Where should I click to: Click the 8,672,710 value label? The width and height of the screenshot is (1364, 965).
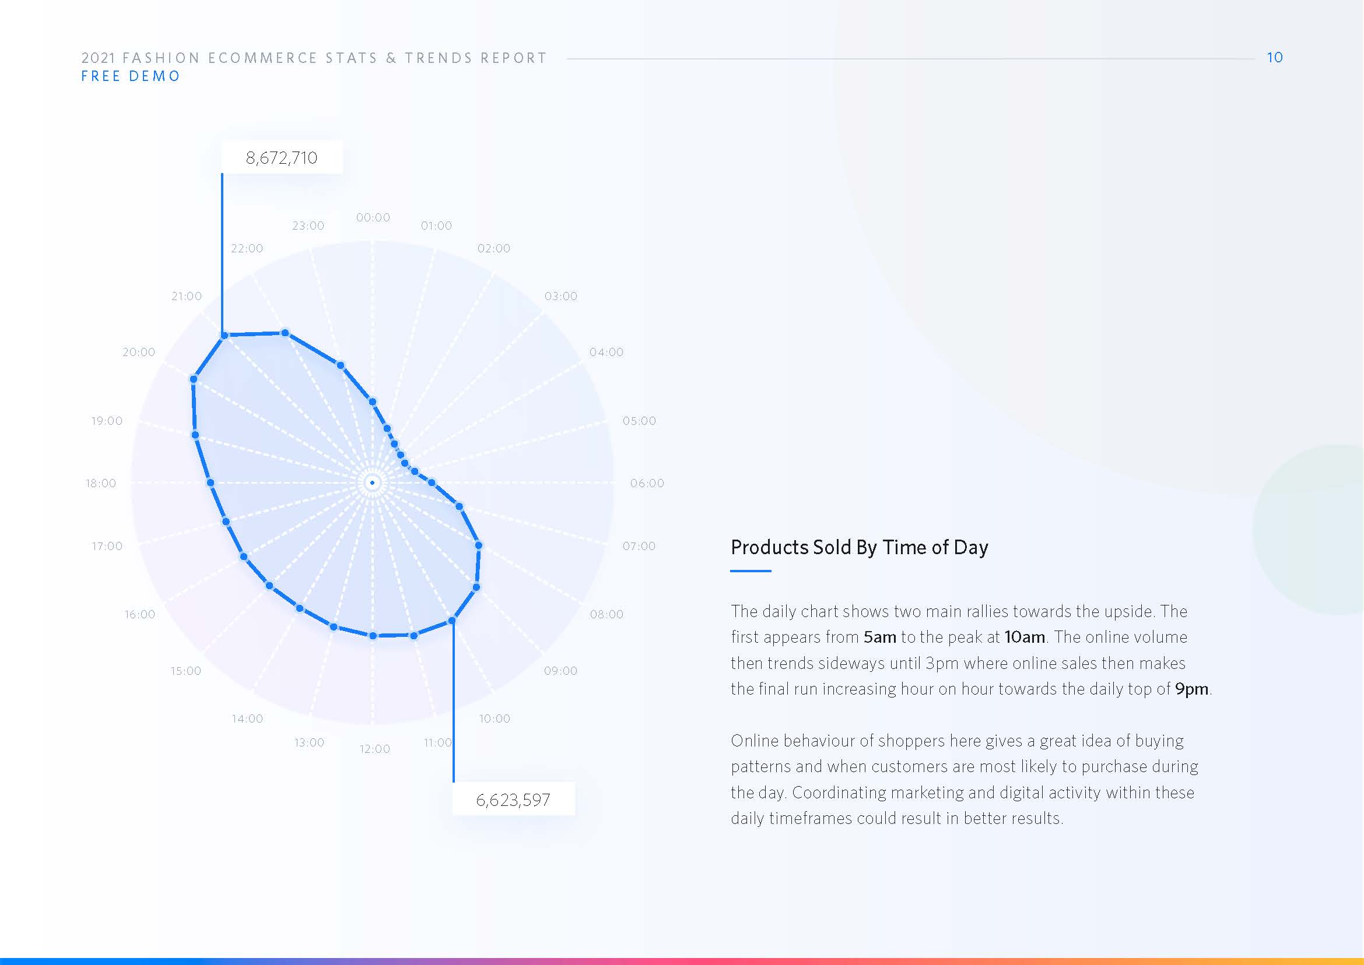[282, 157]
